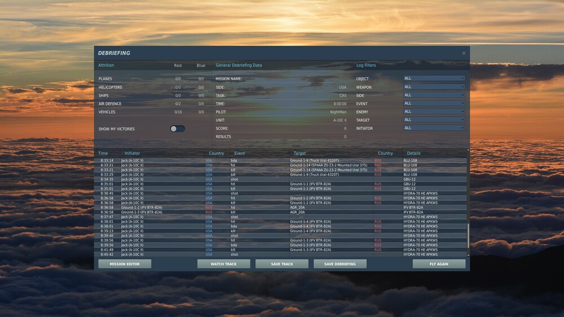Sort log by Time column header
The width and height of the screenshot is (564, 317).
(103, 153)
